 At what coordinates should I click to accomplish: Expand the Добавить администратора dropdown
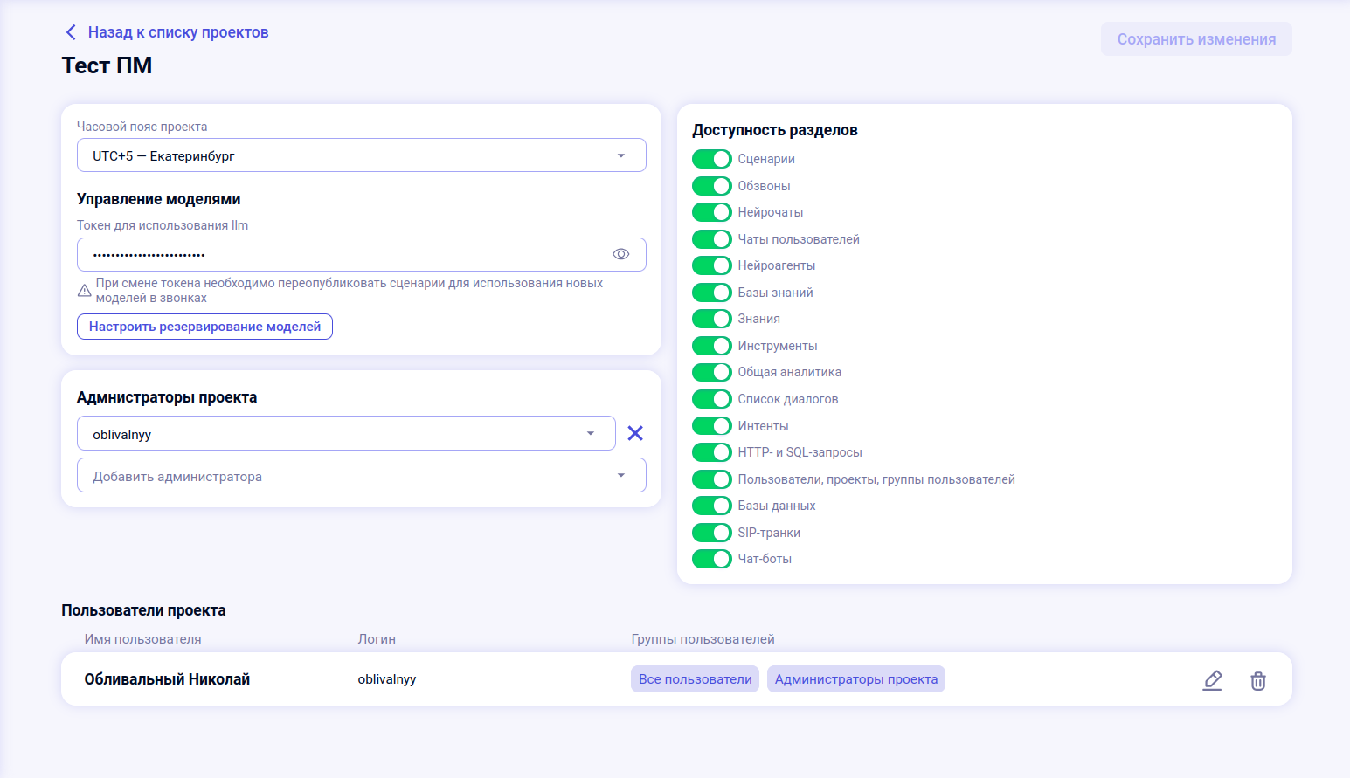[362, 476]
